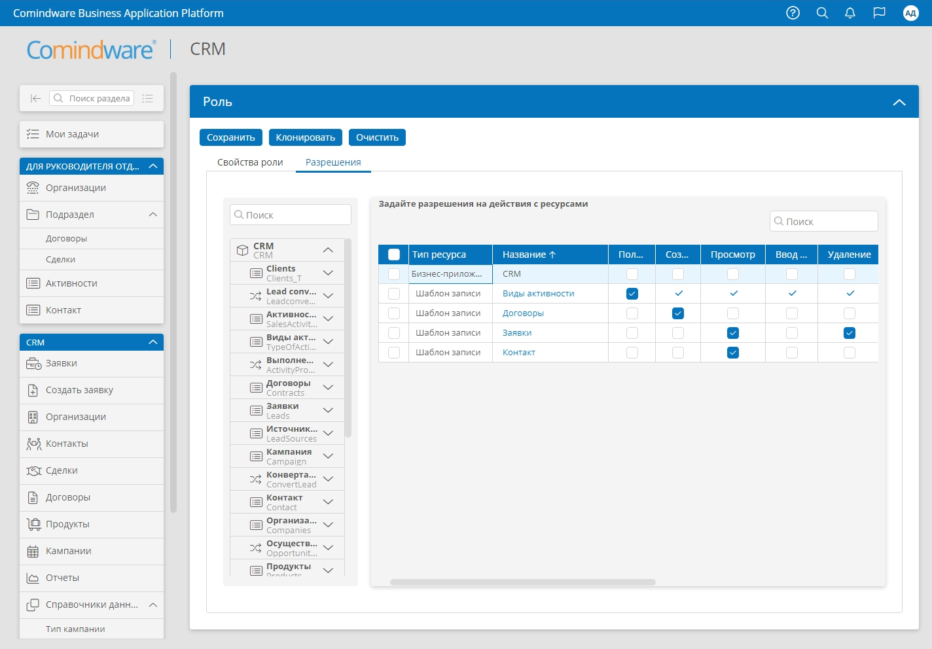932x649 pixels.
Task: Click the Активности list icon
Action: coord(33,283)
